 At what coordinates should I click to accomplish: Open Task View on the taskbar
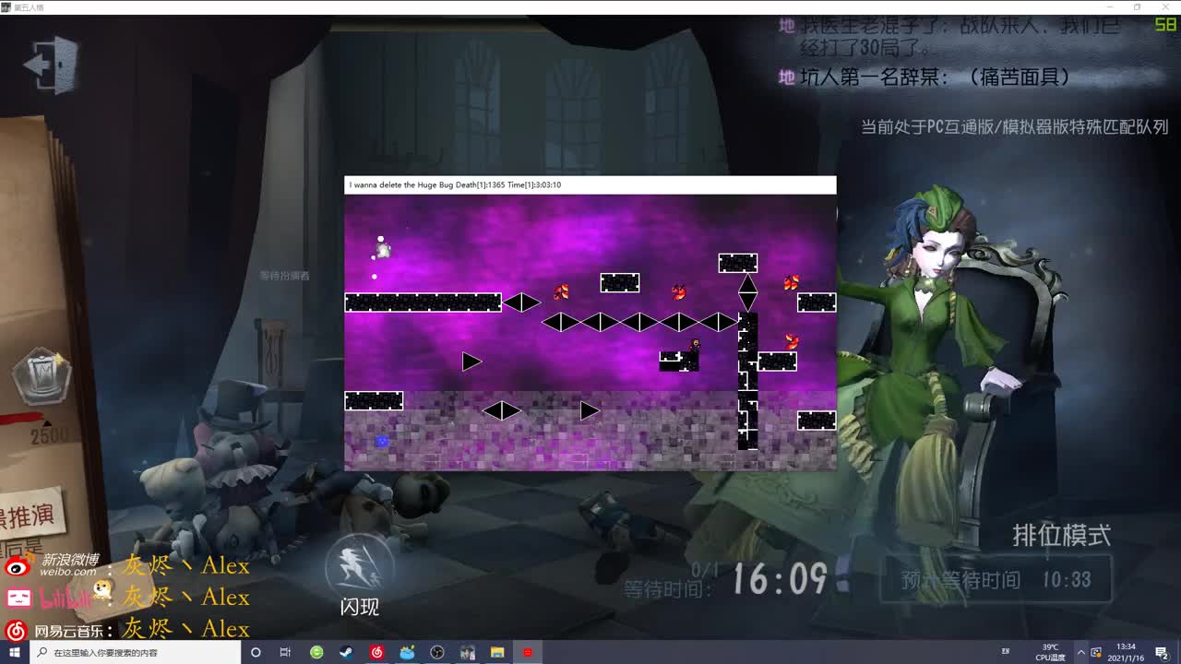tap(285, 652)
